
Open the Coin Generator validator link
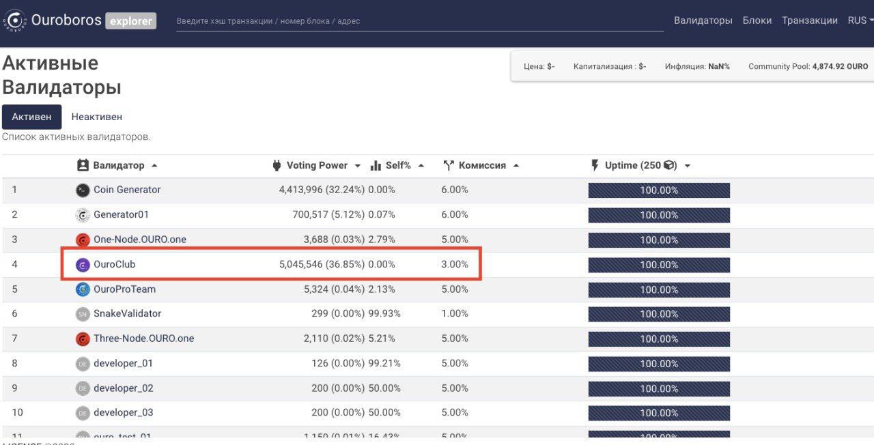coord(127,190)
